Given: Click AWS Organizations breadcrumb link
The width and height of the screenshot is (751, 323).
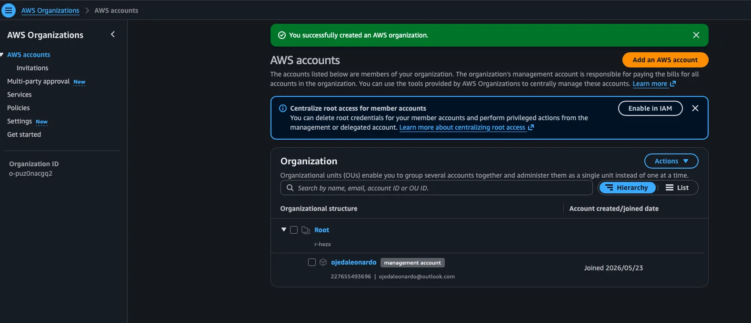Looking at the screenshot, I should [50, 10].
